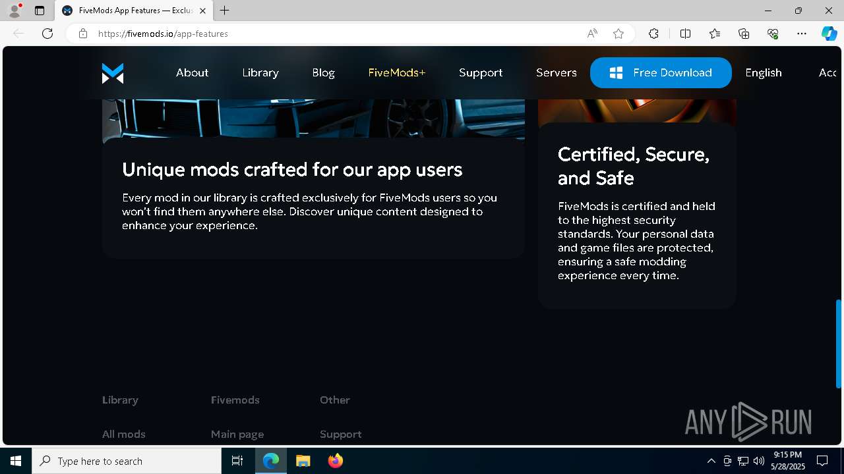Viewport: 844px width, 474px height.
Task: Open Task View on taskbar
Action: pyautogui.click(x=237, y=461)
